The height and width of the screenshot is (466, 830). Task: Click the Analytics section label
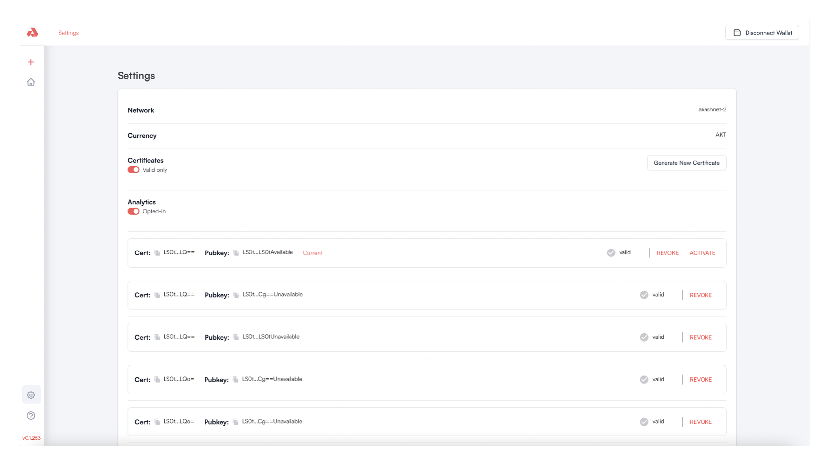[141, 202]
